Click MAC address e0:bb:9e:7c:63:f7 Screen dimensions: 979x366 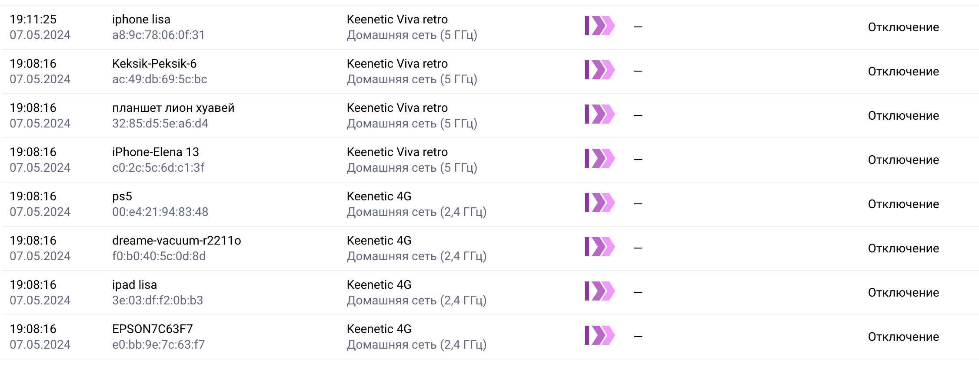point(158,345)
